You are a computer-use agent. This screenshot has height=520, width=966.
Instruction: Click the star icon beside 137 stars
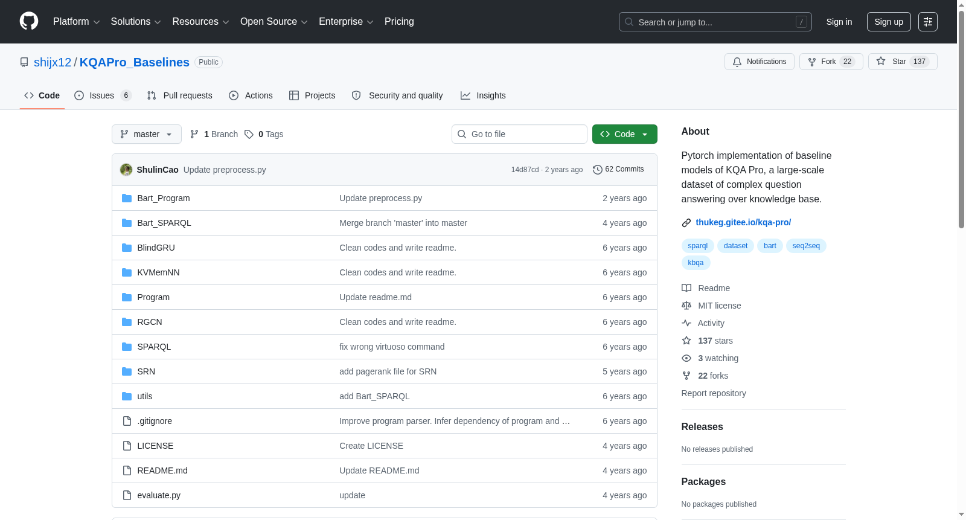[686, 341]
